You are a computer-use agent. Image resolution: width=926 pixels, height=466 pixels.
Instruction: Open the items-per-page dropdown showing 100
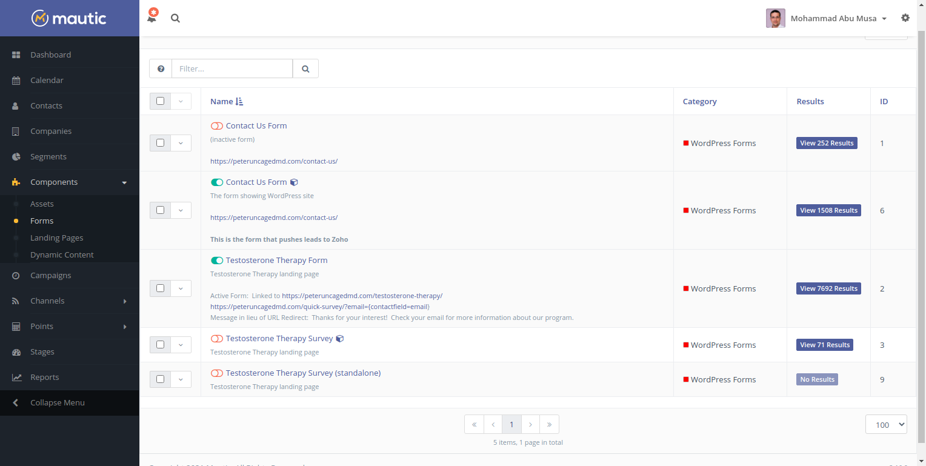(886, 425)
